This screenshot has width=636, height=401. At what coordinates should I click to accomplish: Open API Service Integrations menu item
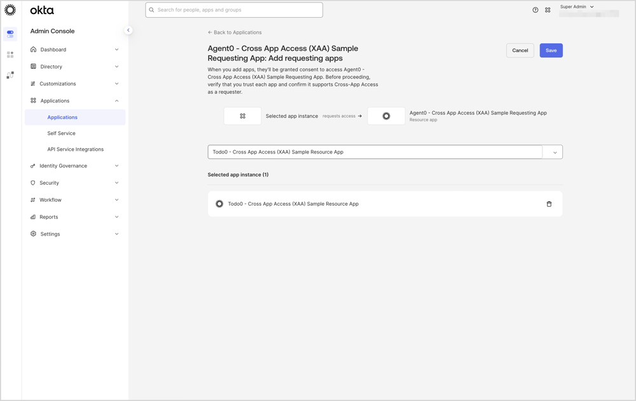click(75, 150)
